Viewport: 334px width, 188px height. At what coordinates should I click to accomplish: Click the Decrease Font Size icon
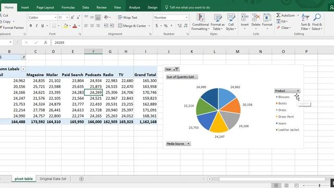[x=78, y=17]
